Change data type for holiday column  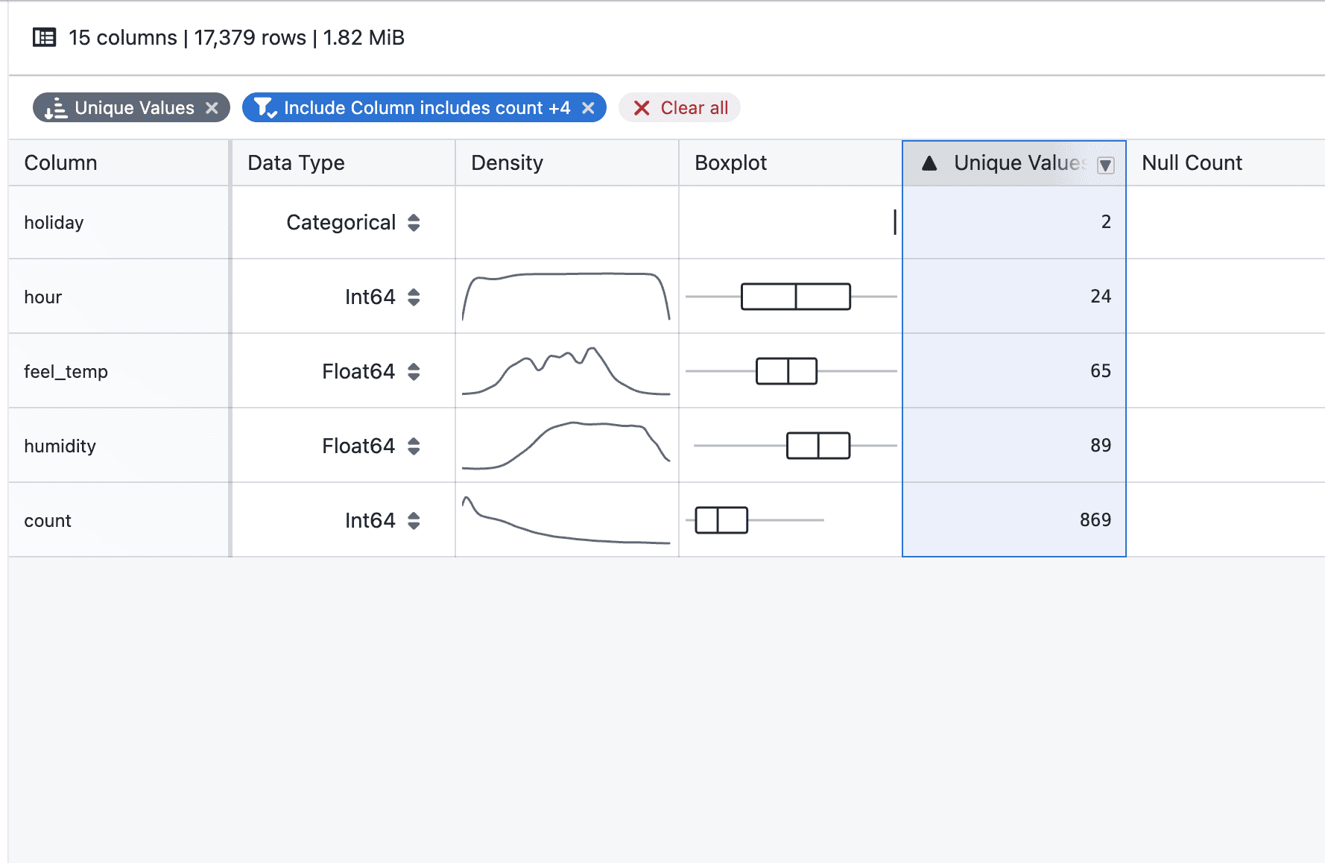(414, 223)
